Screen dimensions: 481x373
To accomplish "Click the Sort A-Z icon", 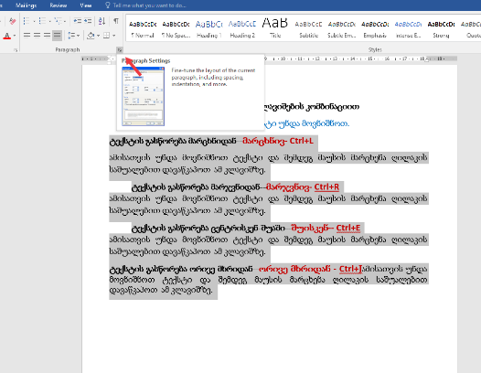I will (x=102, y=21).
